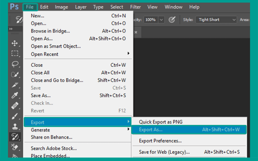The width and height of the screenshot is (258, 161).
Task: Expand the Open Recent submenu arrow
Action: (128, 53)
